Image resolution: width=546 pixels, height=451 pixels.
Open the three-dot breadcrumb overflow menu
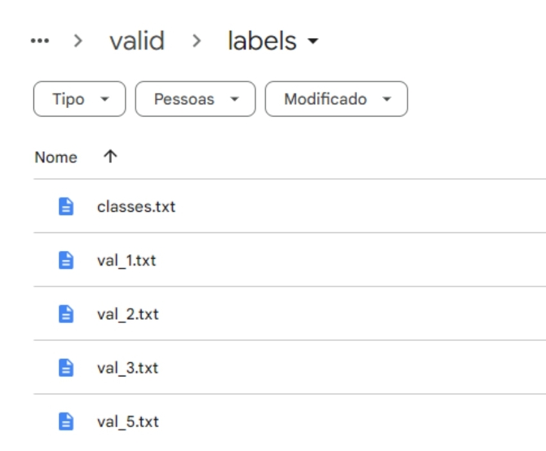[x=40, y=41]
